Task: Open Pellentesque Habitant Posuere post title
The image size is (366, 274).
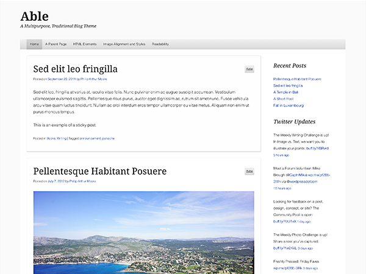Action: (99, 171)
